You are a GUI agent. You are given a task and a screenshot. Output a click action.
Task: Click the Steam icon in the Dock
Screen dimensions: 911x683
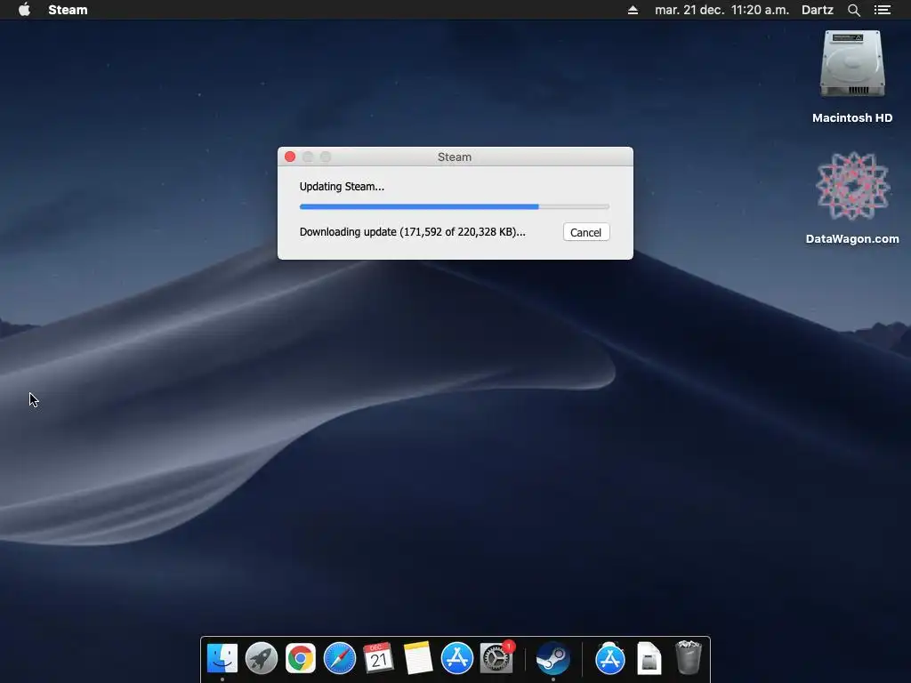[552, 659]
